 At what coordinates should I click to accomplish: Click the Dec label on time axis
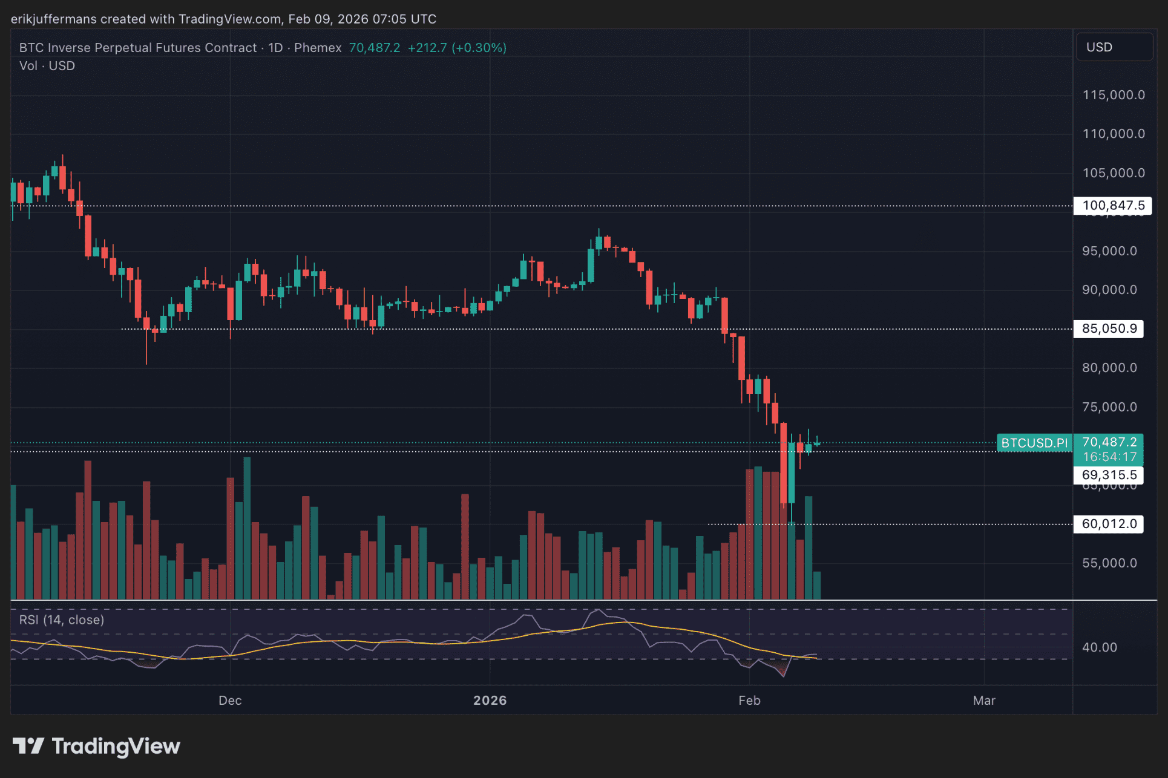click(230, 700)
